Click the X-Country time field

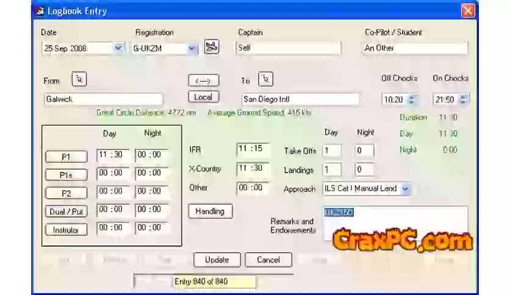(253, 168)
